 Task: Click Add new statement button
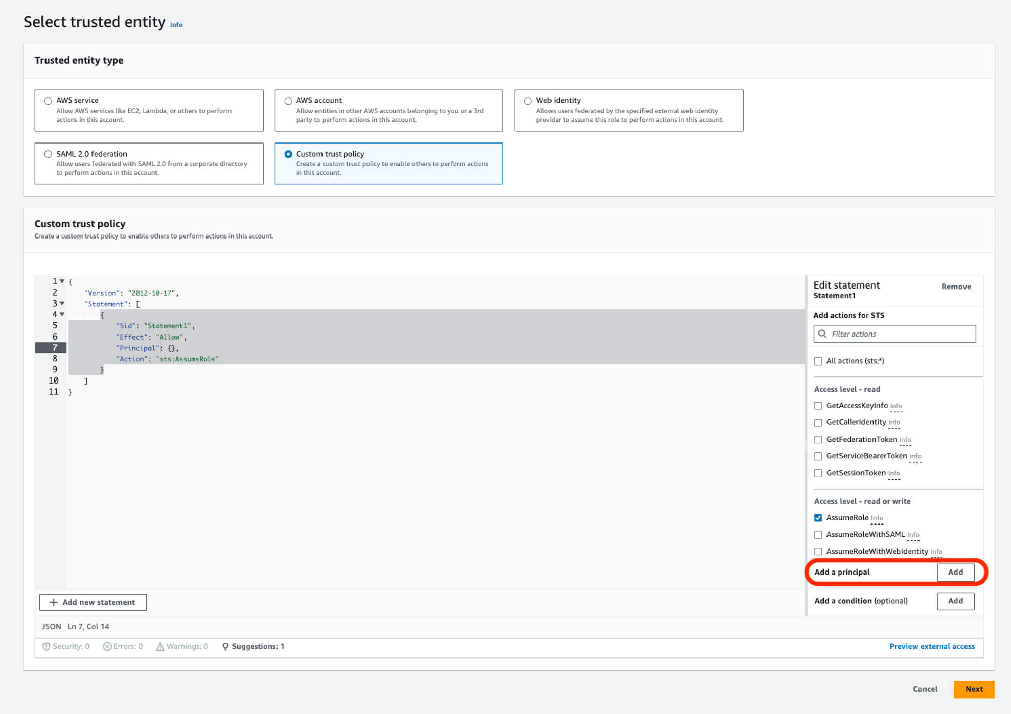click(x=93, y=602)
